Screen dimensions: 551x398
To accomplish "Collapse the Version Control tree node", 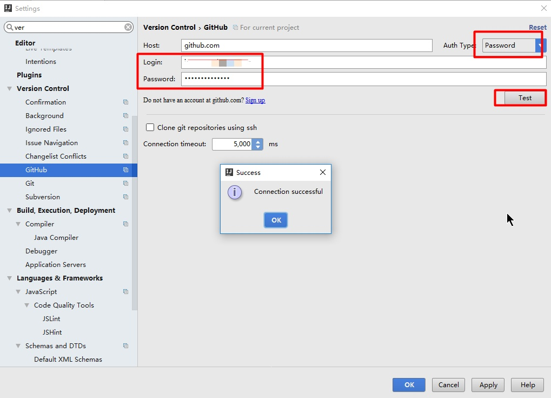I will (x=10, y=89).
